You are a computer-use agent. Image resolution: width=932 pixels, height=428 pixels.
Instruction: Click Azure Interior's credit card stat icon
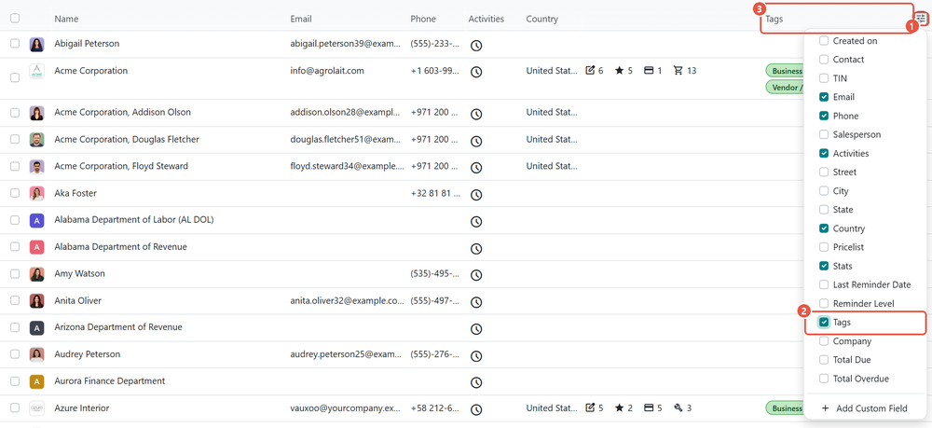[649, 408]
